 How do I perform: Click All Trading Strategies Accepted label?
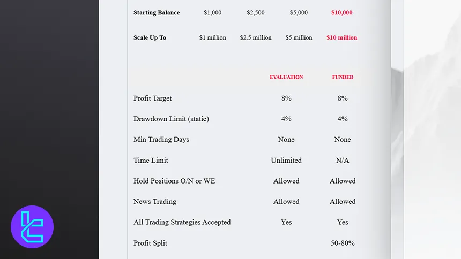coord(182,222)
